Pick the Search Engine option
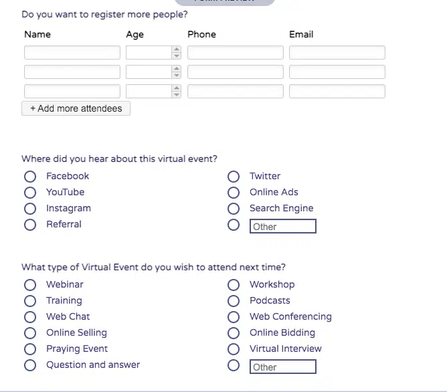Screen dimensions: 447x392 pyautogui.click(x=234, y=209)
